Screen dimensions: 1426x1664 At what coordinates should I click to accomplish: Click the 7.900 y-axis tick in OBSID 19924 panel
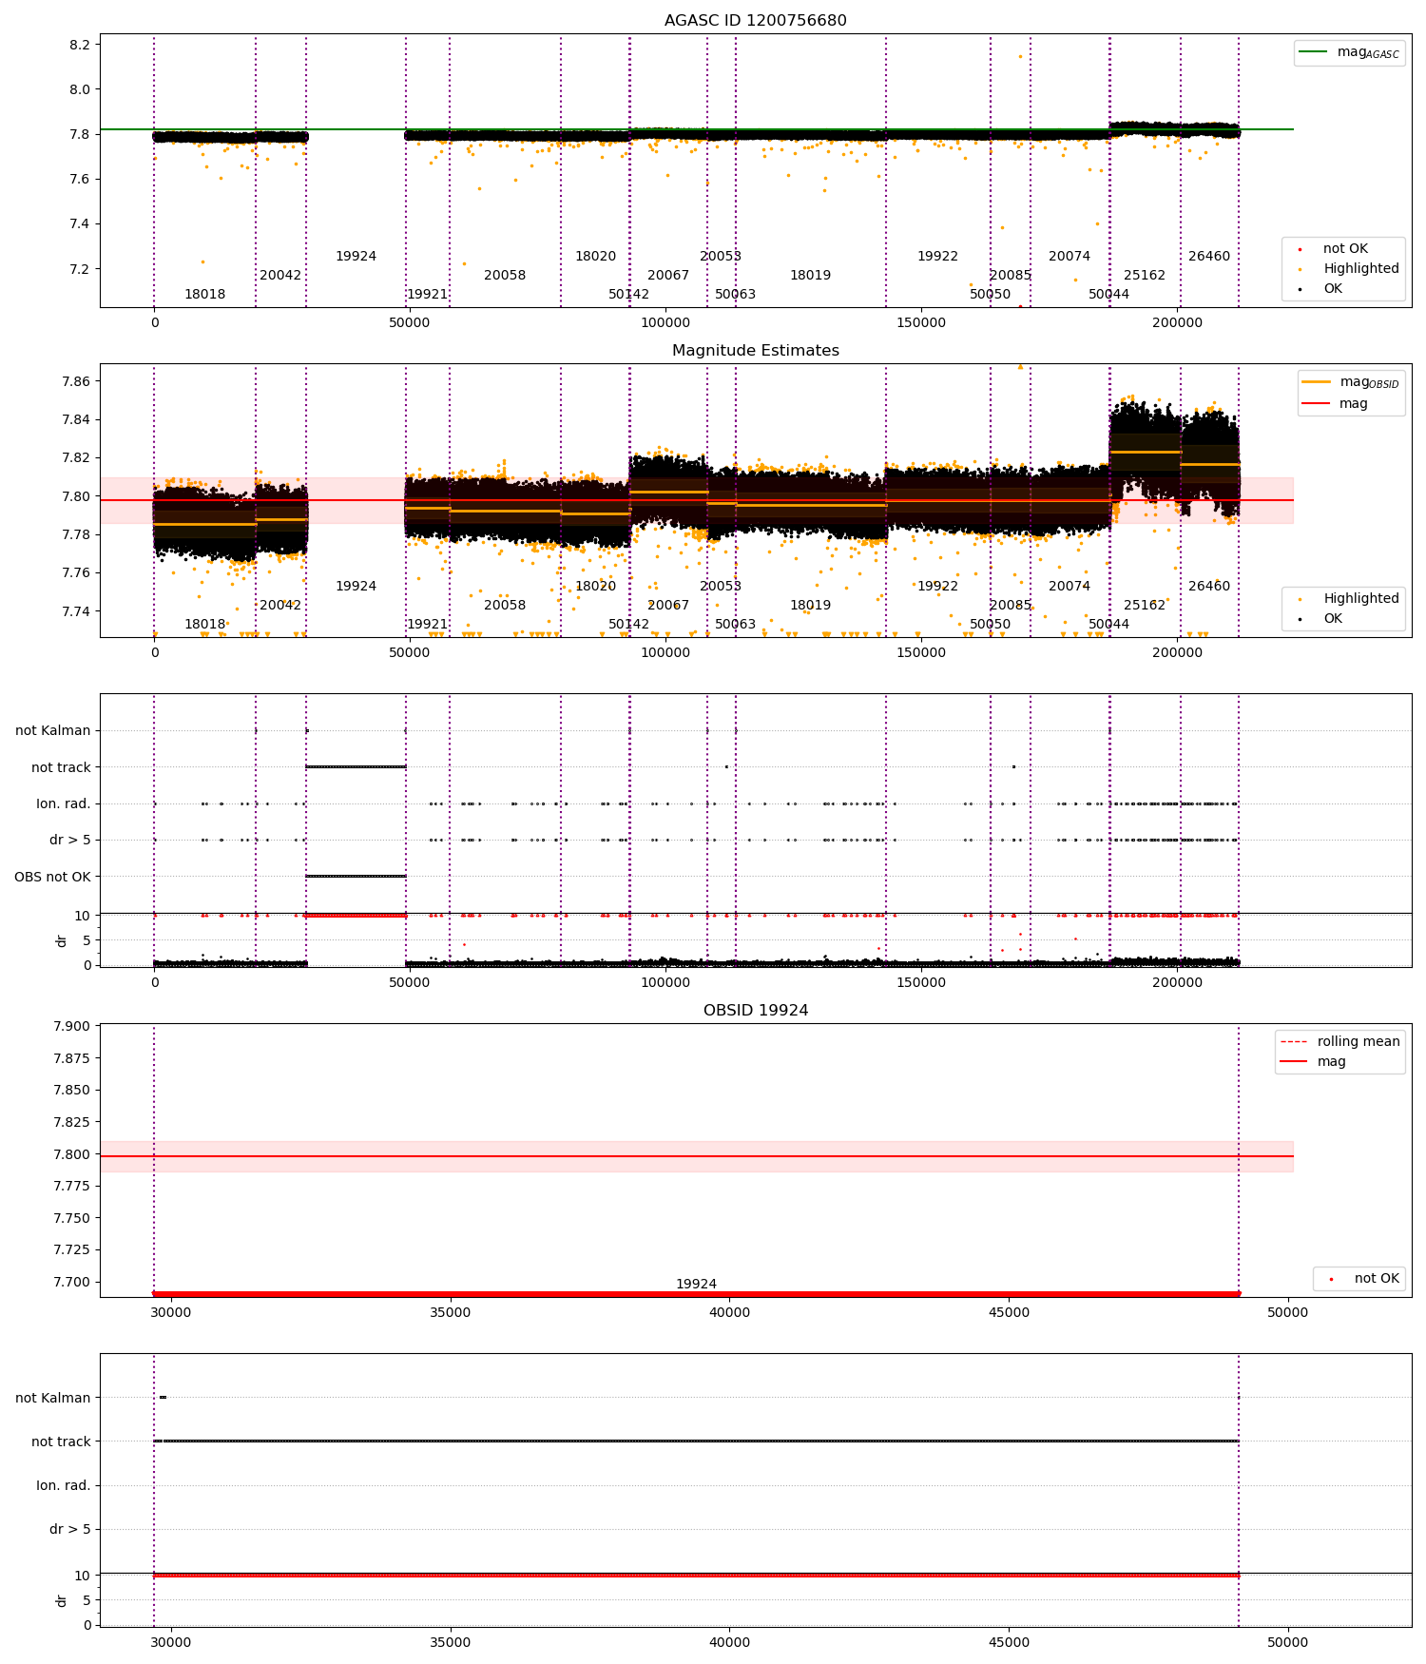coord(71,1027)
